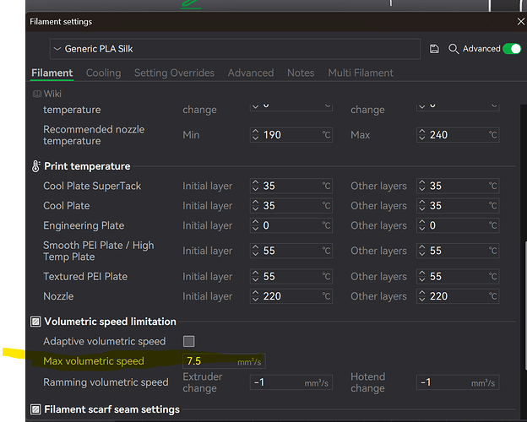Open the Multi Filament tab
Image resolution: width=527 pixels, height=422 pixels.
(x=361, y=73)
